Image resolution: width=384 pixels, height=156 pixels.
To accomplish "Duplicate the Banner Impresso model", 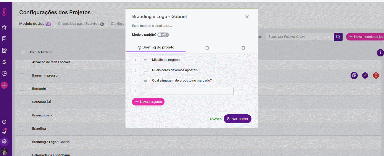I will [354, 75].
